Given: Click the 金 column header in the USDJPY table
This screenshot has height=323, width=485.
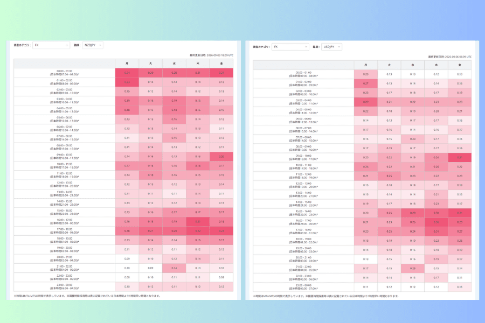Looking at the screenshot, I should coord(460,65).
